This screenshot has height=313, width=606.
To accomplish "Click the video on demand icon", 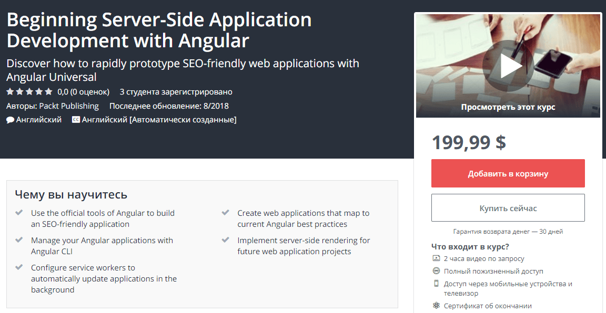I will (x=436, y=258).
